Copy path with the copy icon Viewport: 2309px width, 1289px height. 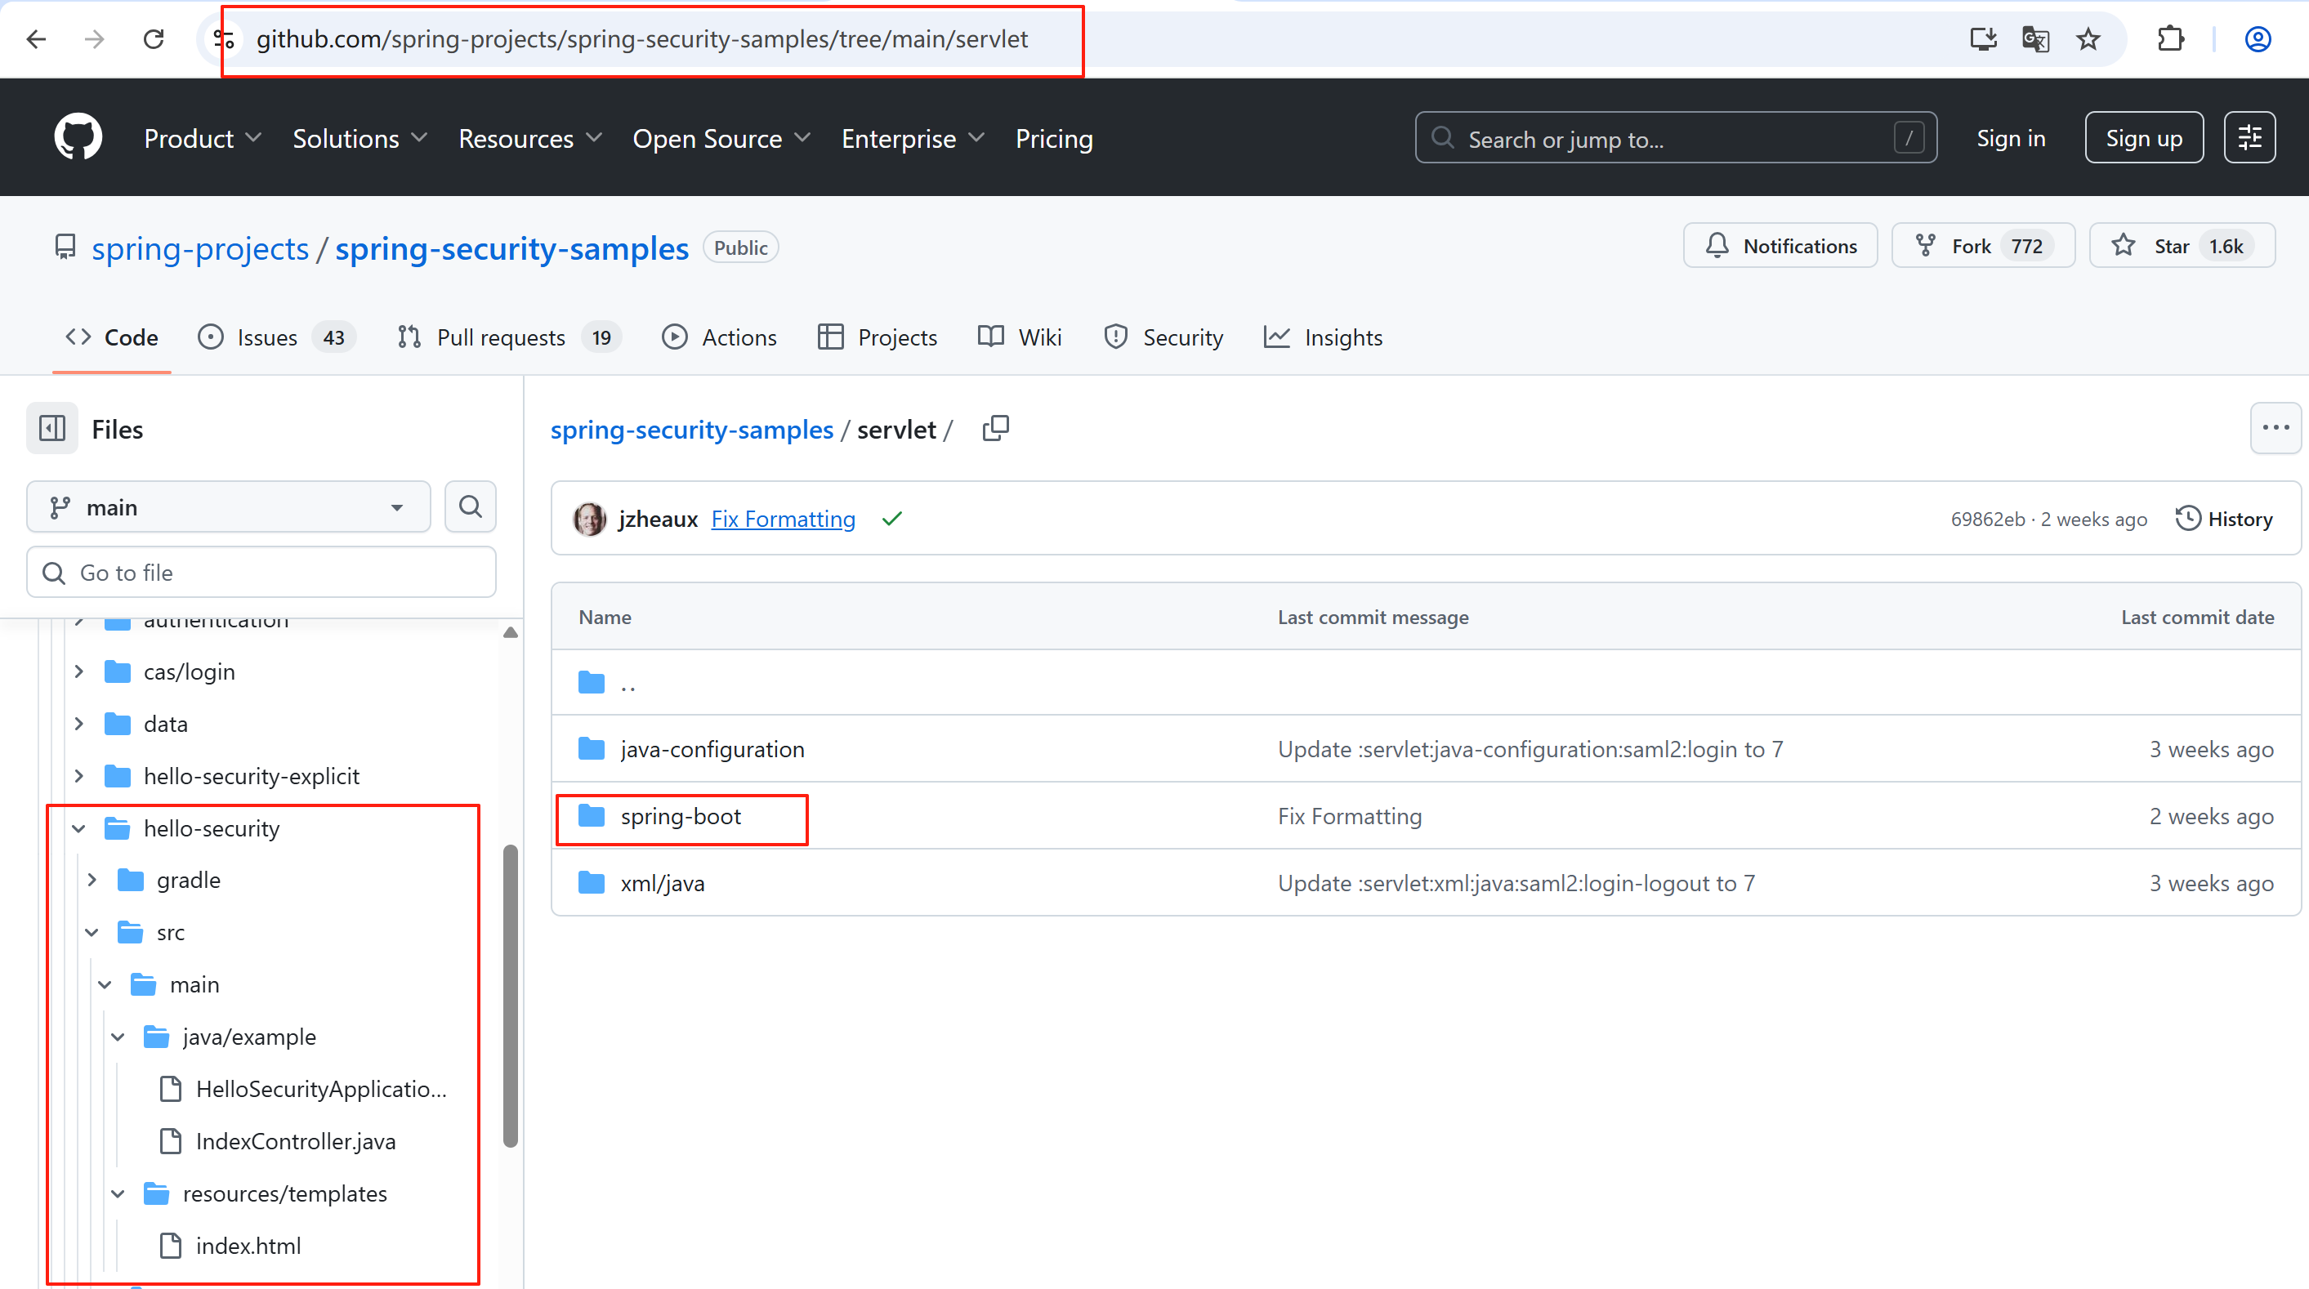point(995,429)
